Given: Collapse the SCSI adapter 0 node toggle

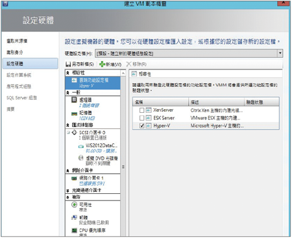Looking at the screenshot, I should click(68, 132).
